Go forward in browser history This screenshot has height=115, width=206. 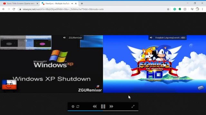(x=9, y=9)
